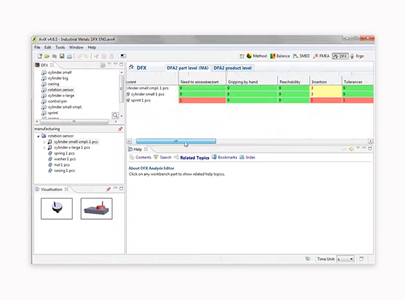Click the Save icon in toolbar
Image resolution: width=405 pixels, height=300 pixels.
(x=61, y=56)
